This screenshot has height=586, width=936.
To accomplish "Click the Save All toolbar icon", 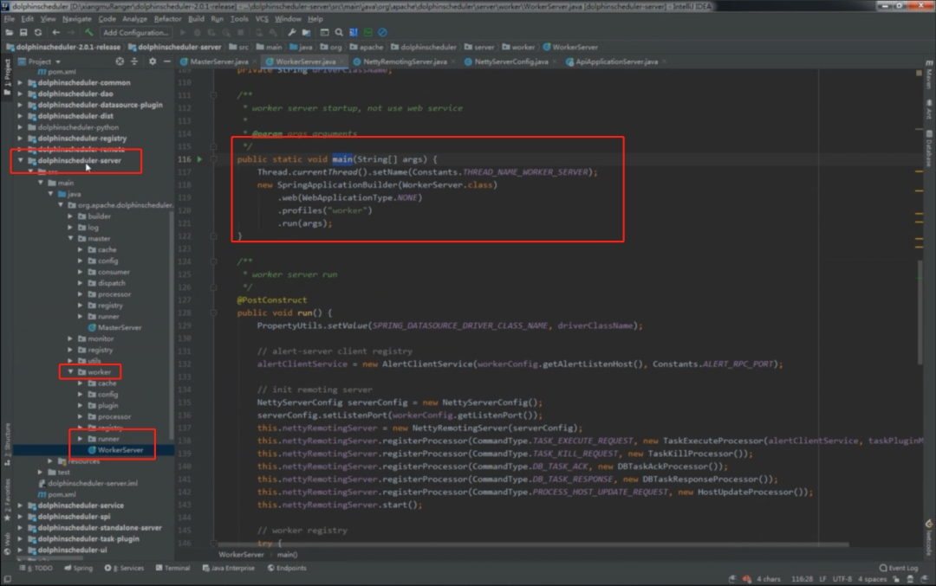I will pos(23,32).
